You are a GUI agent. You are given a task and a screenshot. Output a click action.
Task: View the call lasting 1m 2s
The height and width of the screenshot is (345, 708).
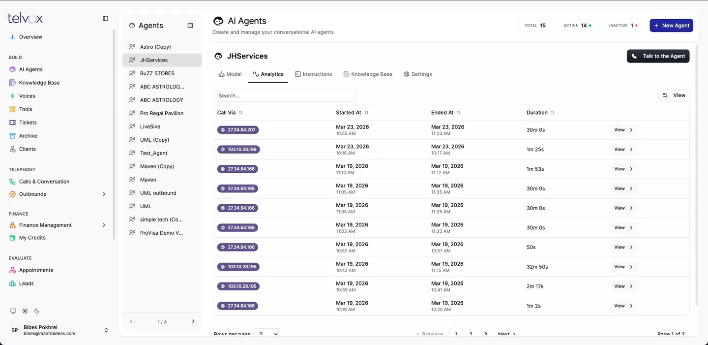(x=623, y=306)
